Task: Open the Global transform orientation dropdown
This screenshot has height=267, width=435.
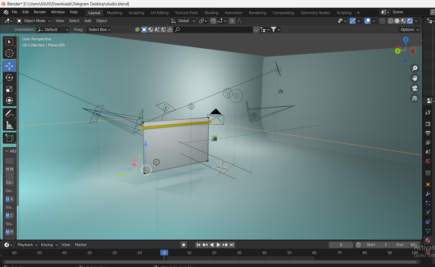Action: pyautogui.click(x=183, y=21)
